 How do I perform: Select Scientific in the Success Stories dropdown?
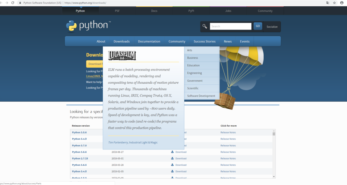click(202, 88)
